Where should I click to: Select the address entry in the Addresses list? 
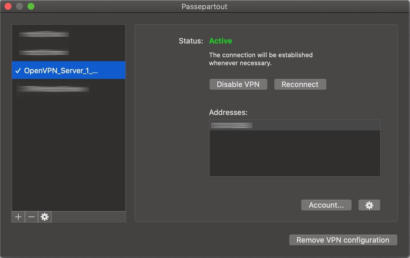click(232, 125)
